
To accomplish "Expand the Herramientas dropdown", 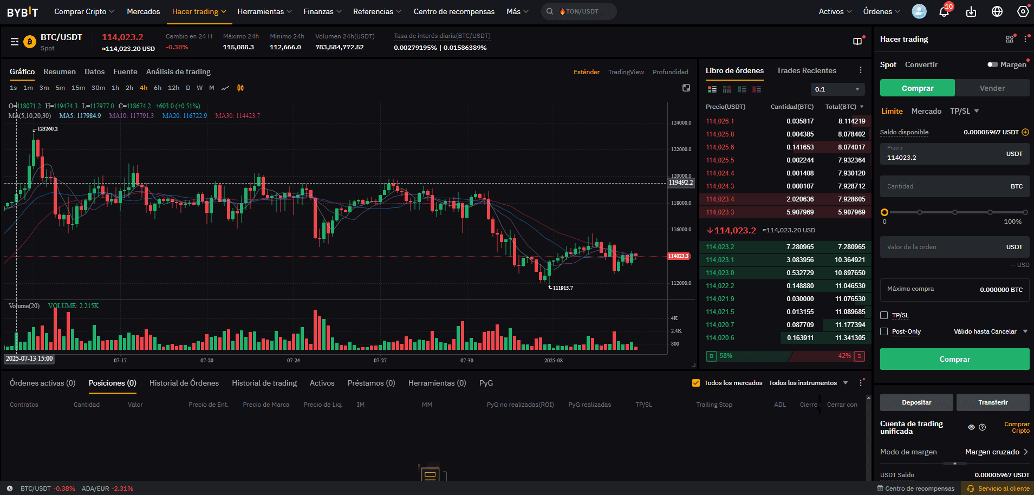I will coord(265,11).
